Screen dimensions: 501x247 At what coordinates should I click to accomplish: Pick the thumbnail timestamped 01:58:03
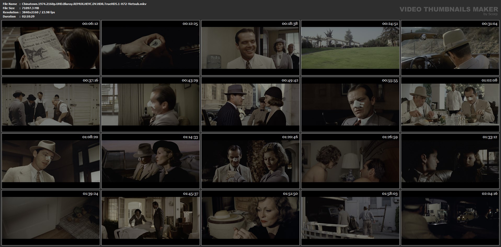coord(350,217)
